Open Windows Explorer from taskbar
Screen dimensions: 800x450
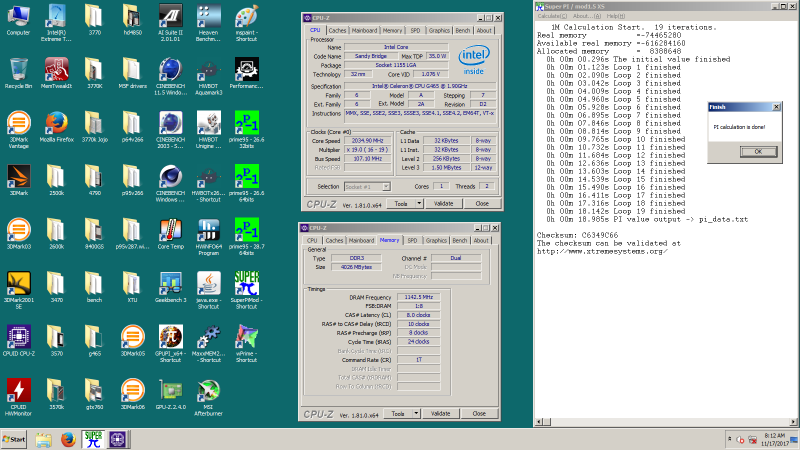(43, 439)
